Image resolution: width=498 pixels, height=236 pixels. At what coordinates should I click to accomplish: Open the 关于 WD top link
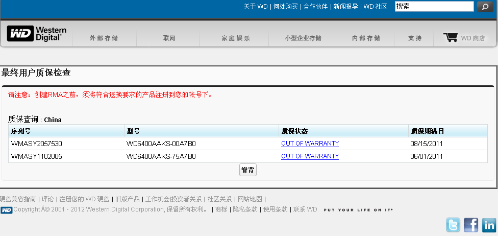click(255, 7)
